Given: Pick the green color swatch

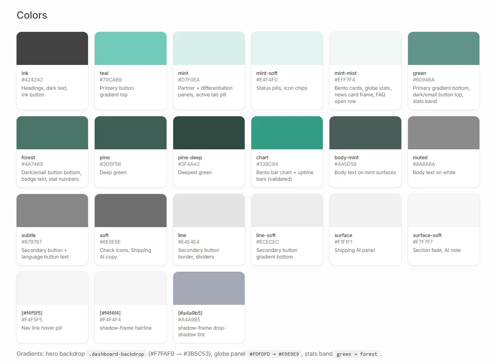Looking at the screenshot, I should [444, 48].
